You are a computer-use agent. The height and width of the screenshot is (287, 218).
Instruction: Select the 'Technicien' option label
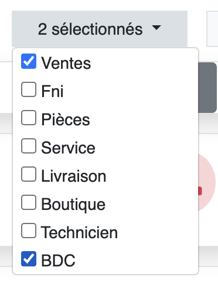click(79, 232)
